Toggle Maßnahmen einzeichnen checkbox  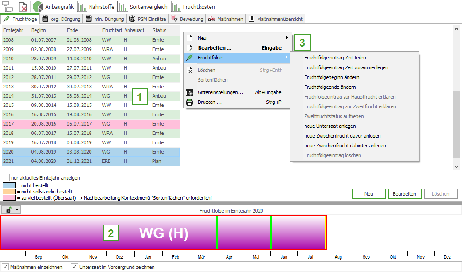coord(6,267)
